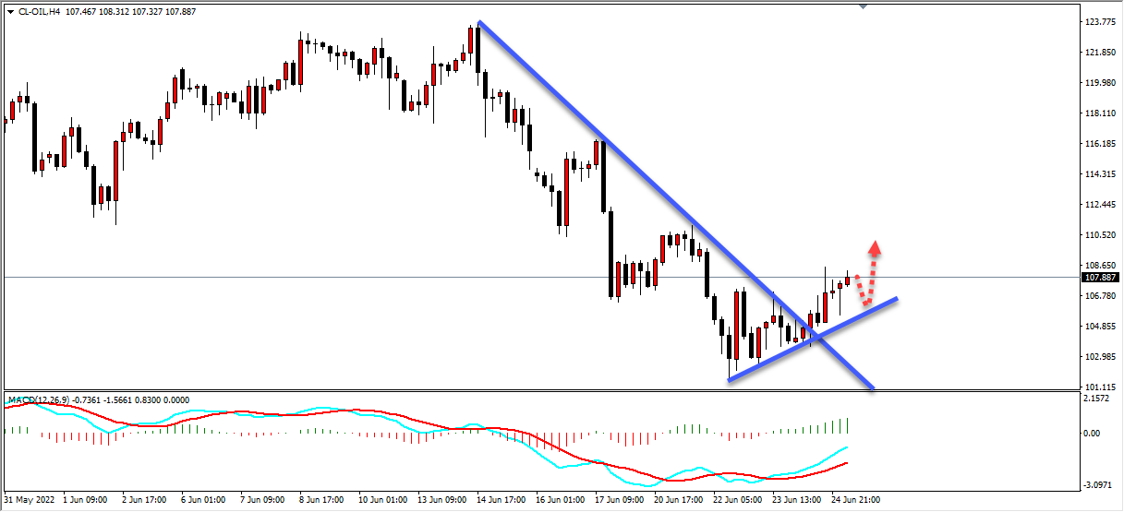Select the CL-OIL,H4 symbol label
Screen dimensions: 1124x512
[x=40, y=11]
